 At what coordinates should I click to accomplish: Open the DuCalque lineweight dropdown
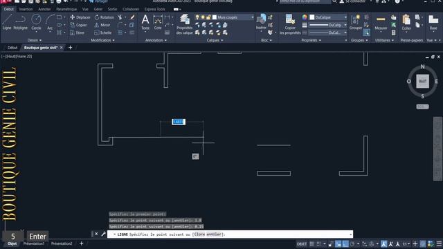(x=345, y=25)
